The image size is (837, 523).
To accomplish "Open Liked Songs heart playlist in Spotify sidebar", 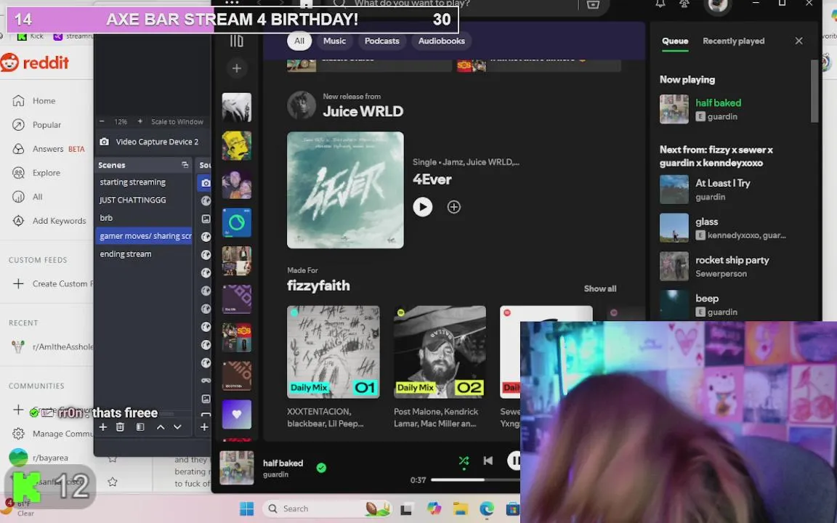I will pyautogui.click(x=236, y=414).
